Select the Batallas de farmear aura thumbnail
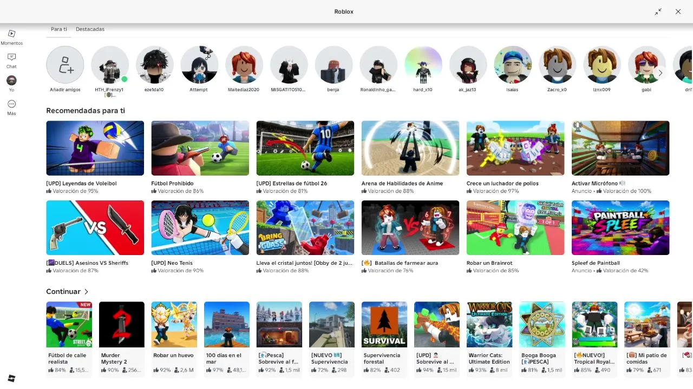Image resolution: width=693 pixels, height=389 pixels. (x=410, y=227)
